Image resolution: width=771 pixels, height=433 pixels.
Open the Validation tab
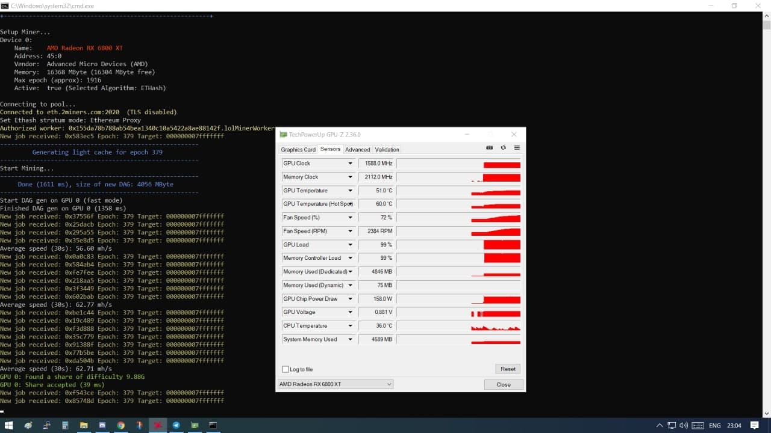pos(387,150)
